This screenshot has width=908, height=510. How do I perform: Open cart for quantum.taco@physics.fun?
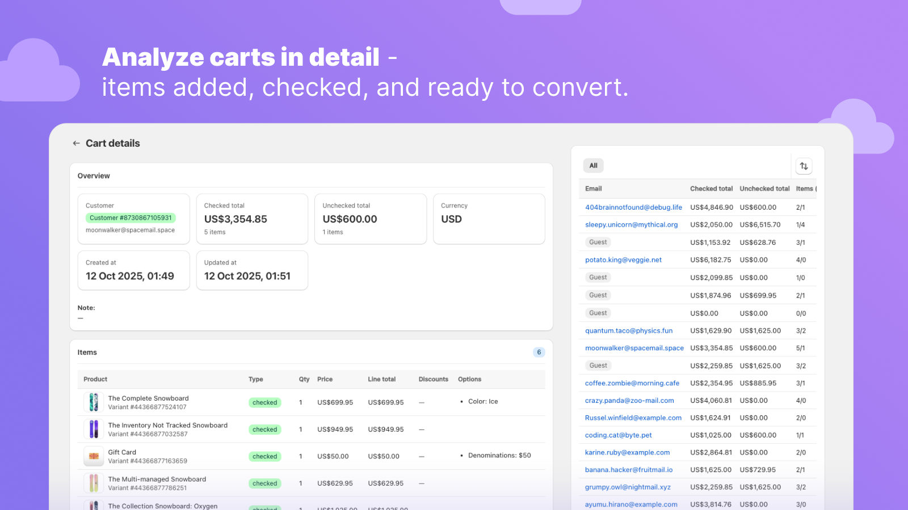(629, 330)
